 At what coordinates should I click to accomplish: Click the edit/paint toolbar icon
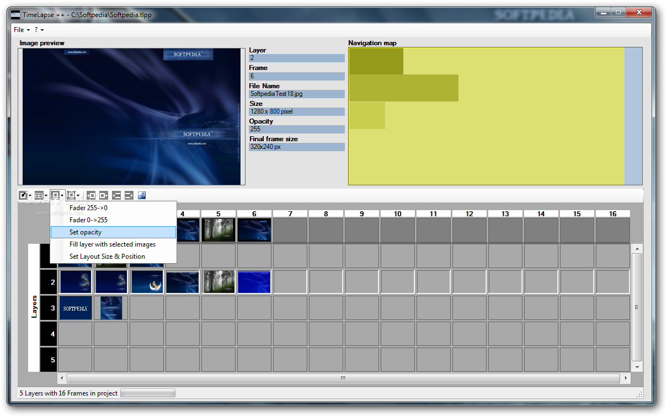23,195
